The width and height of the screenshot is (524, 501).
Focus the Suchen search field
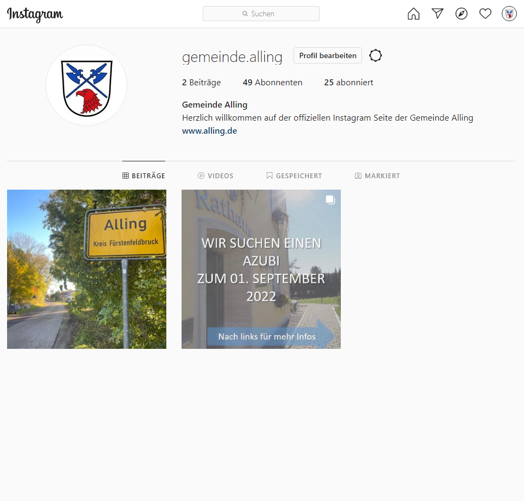(261, 14)
